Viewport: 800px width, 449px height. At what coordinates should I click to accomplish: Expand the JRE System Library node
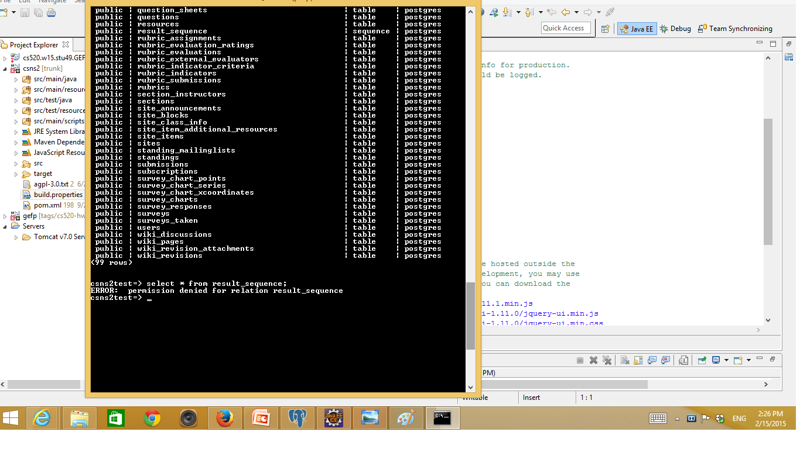pyautogui.click(x=16, y=132)
